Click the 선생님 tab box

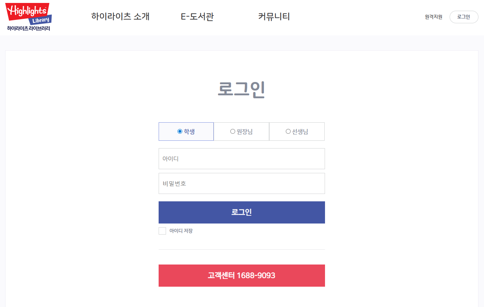tap(297, 132)
